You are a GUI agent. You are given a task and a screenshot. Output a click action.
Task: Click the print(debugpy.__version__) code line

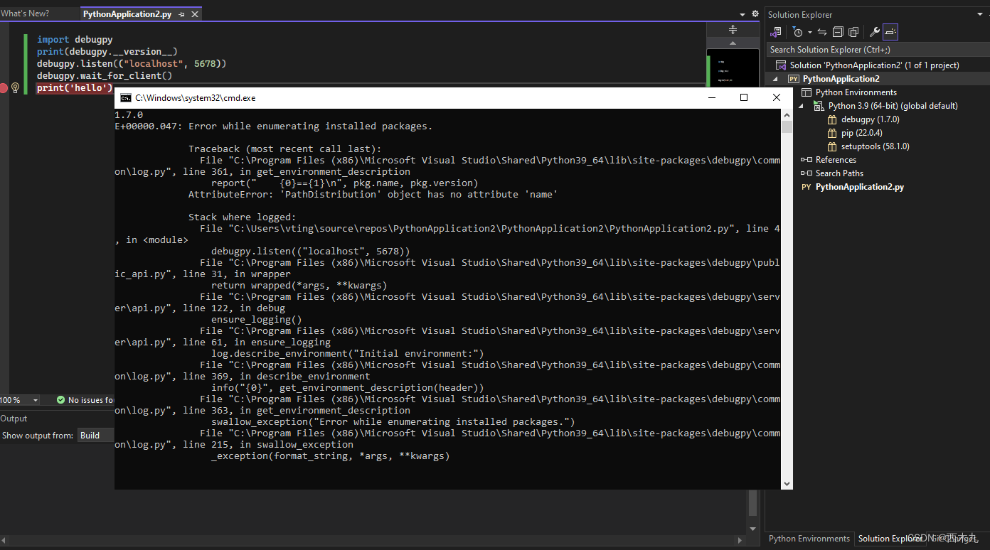pos(107,52)
